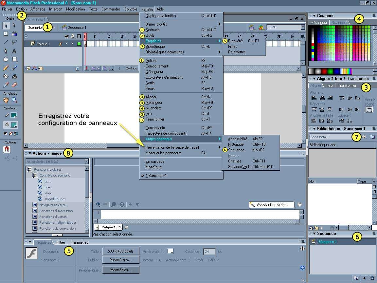377x283 pixels.
Task: Select the Oval tool
Action: 6,59
